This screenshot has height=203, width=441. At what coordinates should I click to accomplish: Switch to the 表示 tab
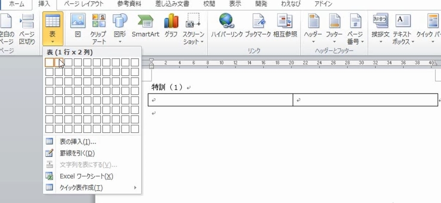pyautogui.click(x=235, y=4)
